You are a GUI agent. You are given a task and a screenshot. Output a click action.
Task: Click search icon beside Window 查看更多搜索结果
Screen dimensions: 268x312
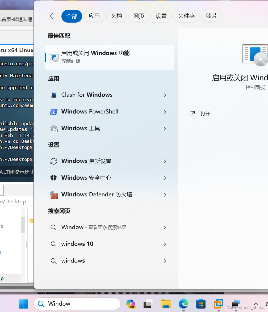(53, 227)
